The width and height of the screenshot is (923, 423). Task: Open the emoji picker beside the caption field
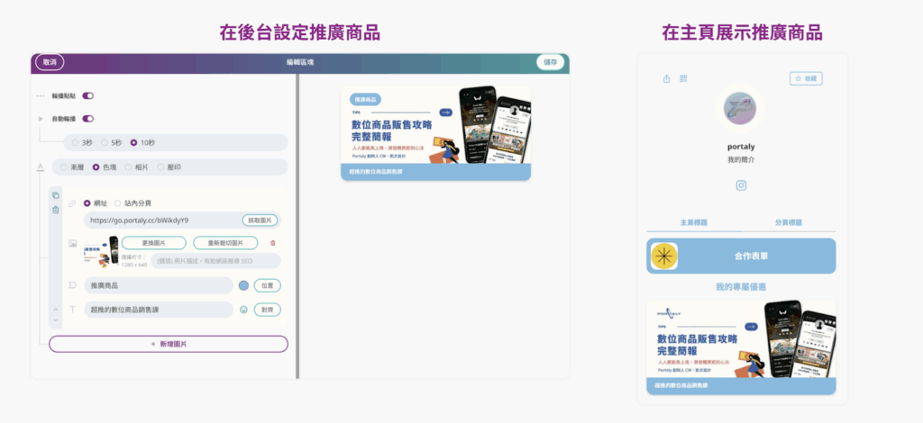pos(243,310)
